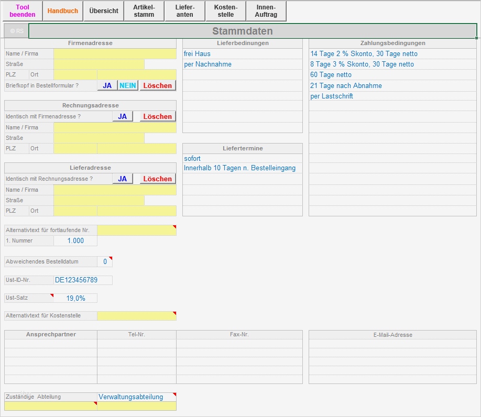
Task: Click JA for Identisch mit Firmenadresse
Action: click(123, 116)
